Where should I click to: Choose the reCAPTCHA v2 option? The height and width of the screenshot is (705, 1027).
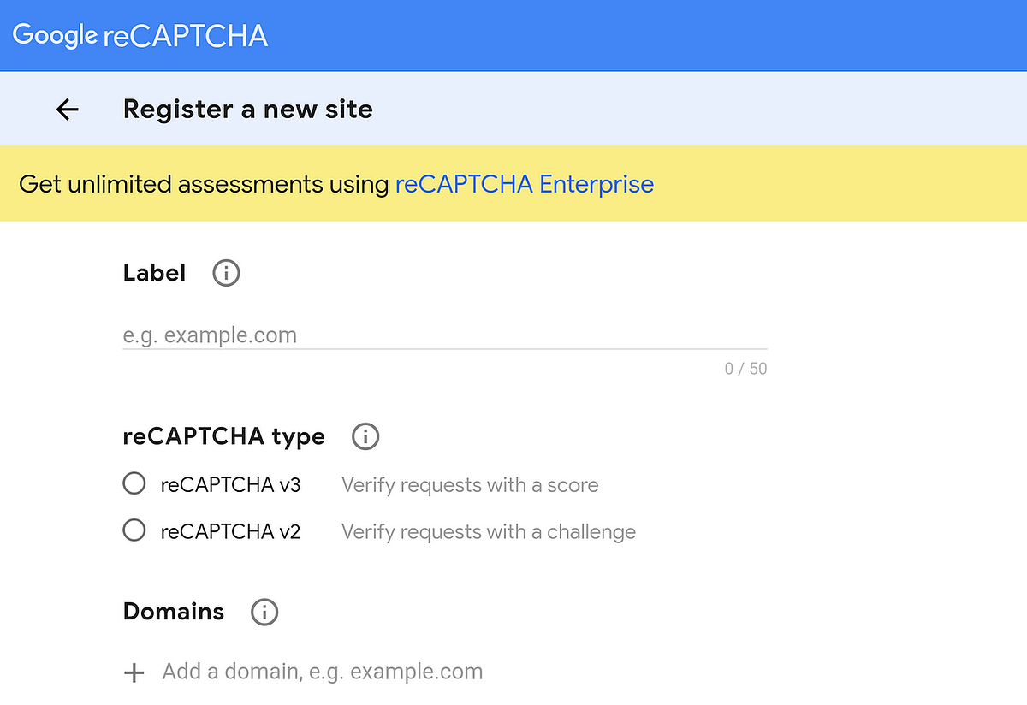coord(134,530)
